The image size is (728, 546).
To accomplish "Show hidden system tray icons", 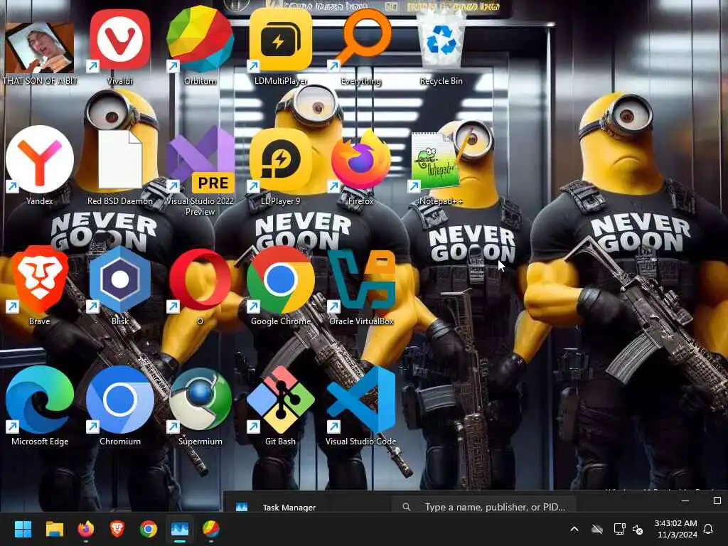I will click(x=574, y=529).
